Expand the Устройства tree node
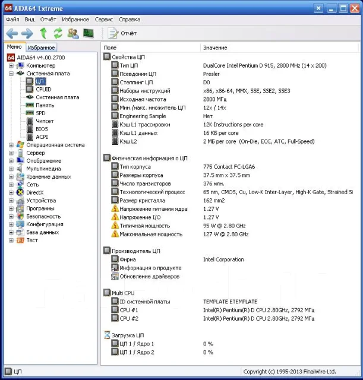 (x=11, y=201)
